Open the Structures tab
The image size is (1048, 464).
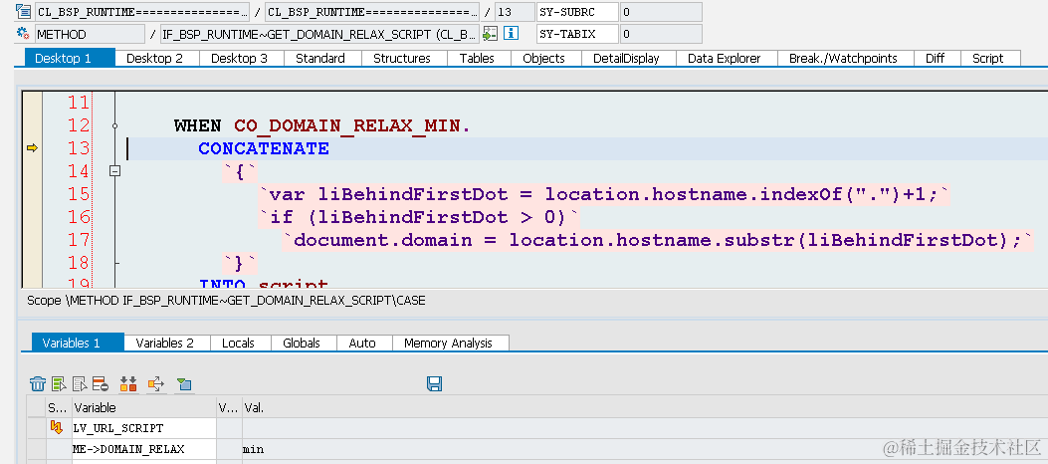[x=404, y=58]
